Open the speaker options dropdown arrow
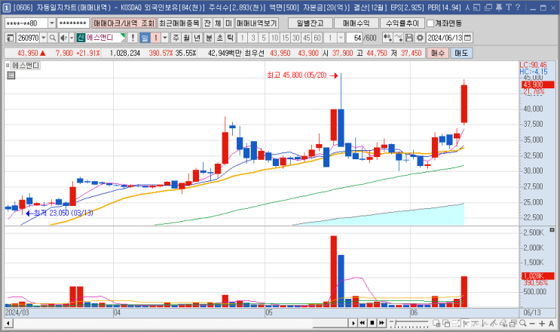This screenshot has width=560, height=332. (72, 38)
